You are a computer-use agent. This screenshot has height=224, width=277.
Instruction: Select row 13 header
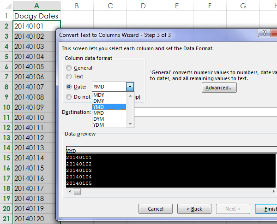[x=6, y=137]
